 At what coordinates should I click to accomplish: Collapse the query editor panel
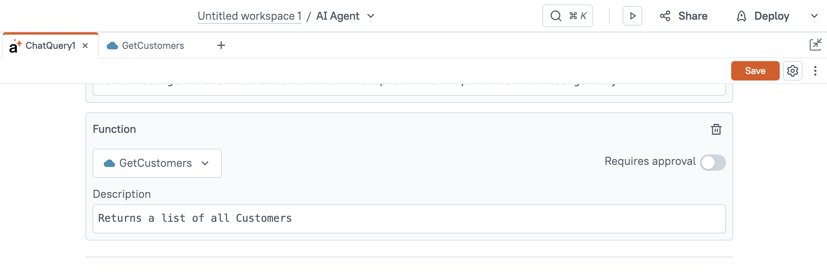[815, 45]
